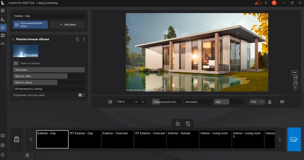Adjust the Шаг slider below preview
The height and width of the screenshot is (160, 304).
(229, 102)
